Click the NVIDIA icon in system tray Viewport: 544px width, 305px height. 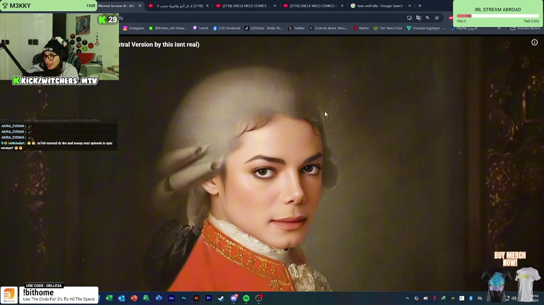[x=452, y=298]
